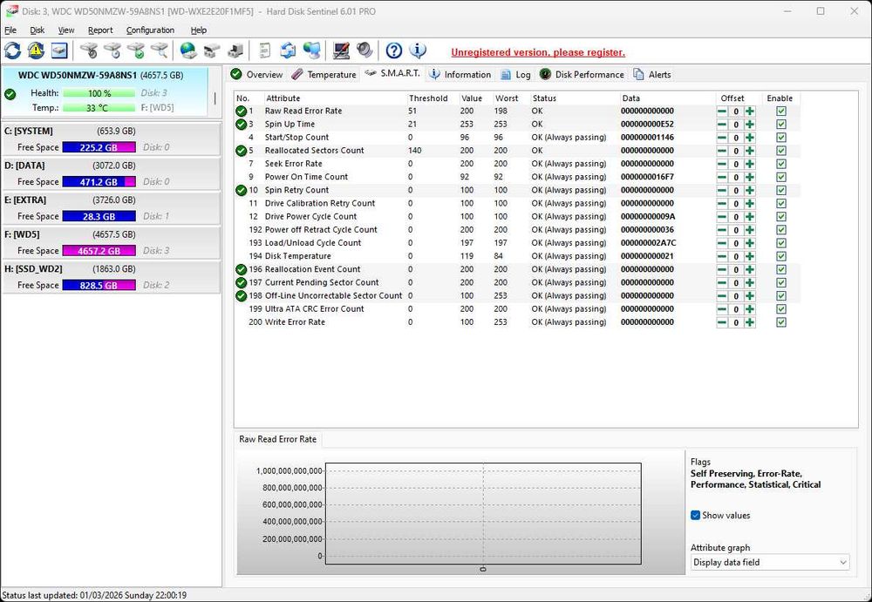Click green health check icon in disk panel
The image size is (872, 602).
coord(10,94)
